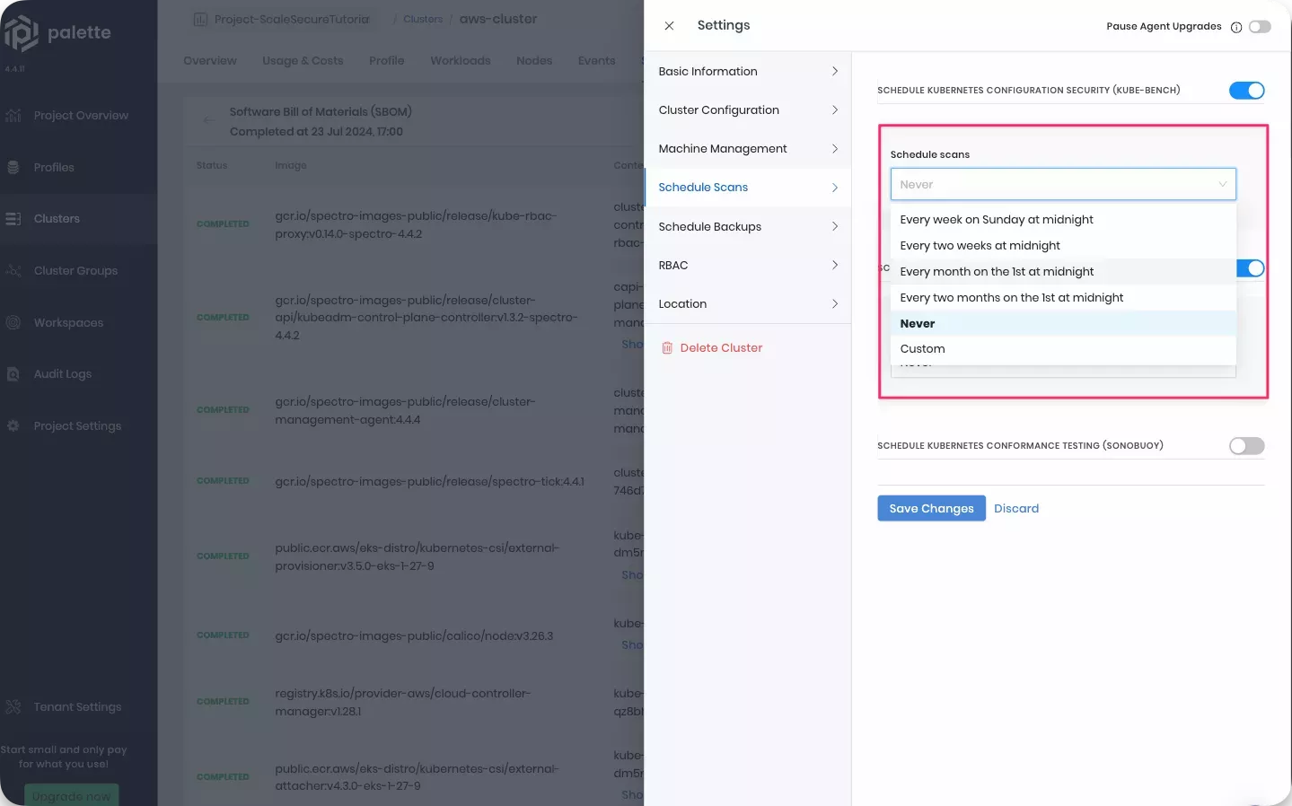This screenshot has height=806, width=1292.
Task: Click the Delete Cluster trash icon
Action: tap(667, 348)
